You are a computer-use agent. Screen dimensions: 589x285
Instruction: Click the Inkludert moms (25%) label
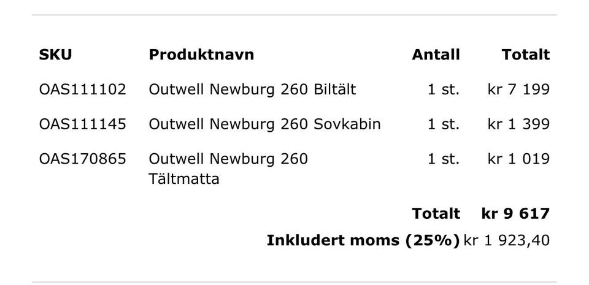pos(363,240)
